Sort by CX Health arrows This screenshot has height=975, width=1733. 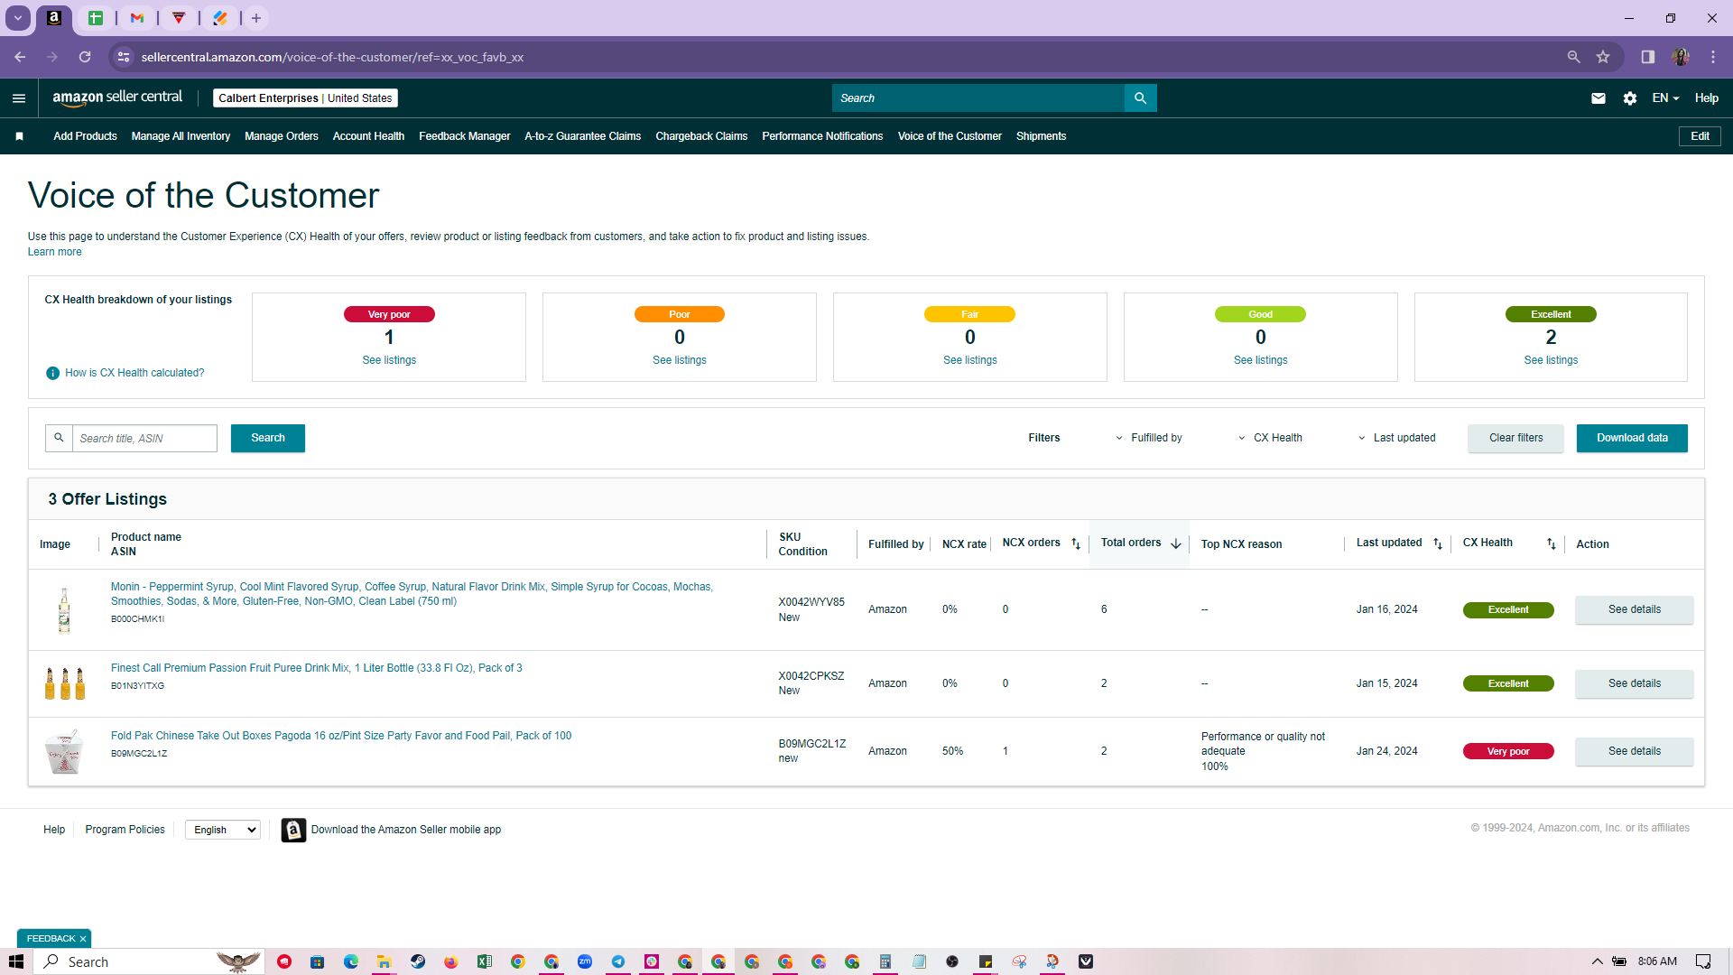click(1552, 543)
